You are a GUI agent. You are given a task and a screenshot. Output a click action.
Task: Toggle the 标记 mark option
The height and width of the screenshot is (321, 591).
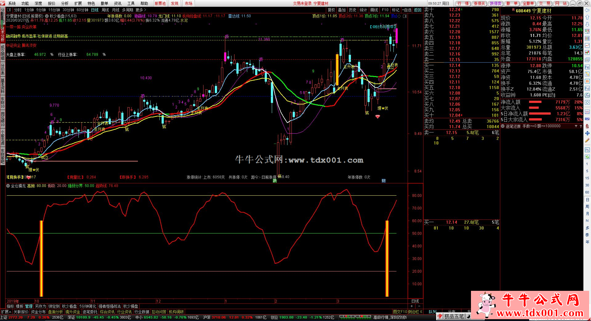click(396, 10)
